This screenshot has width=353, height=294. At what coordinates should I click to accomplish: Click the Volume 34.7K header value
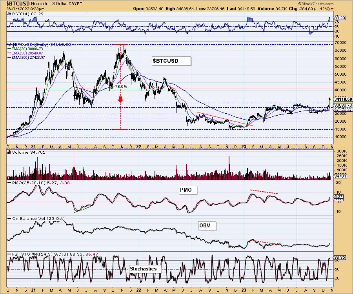point(272,9)
